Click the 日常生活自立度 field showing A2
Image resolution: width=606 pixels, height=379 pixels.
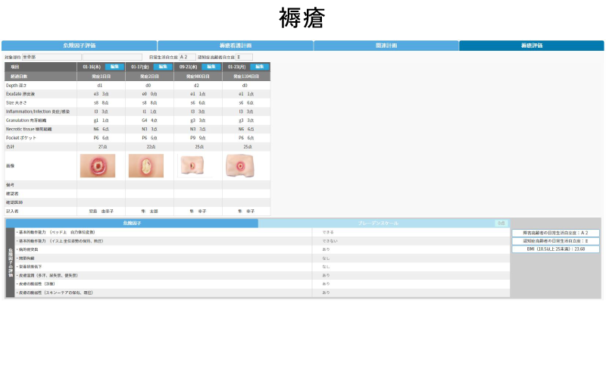187,57
